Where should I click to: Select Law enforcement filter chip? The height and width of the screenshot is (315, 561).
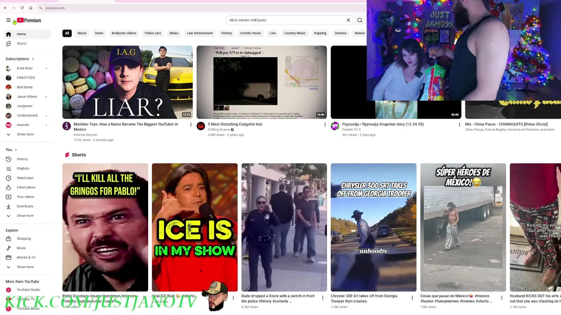click(x=200, y=33)
